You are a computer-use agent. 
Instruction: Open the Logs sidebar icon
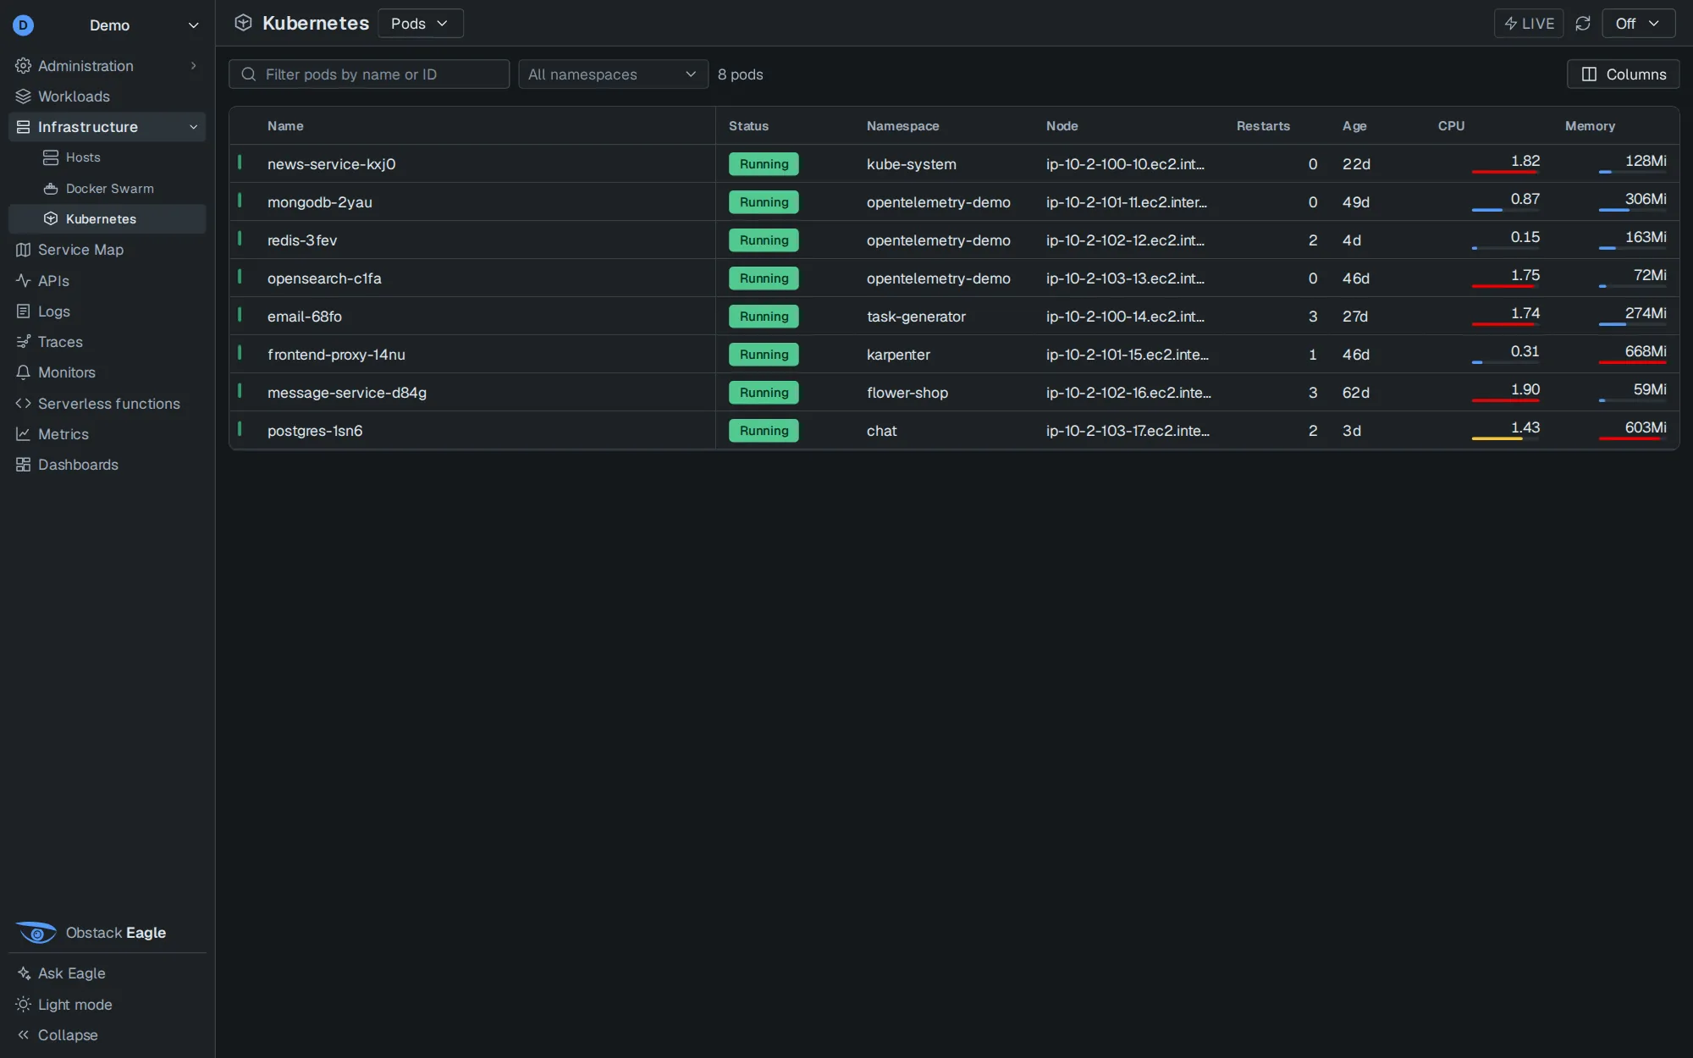point(23,311)
